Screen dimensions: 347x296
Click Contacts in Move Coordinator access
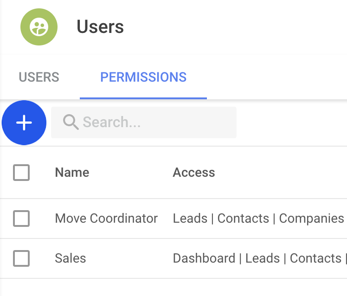point(243,219)
